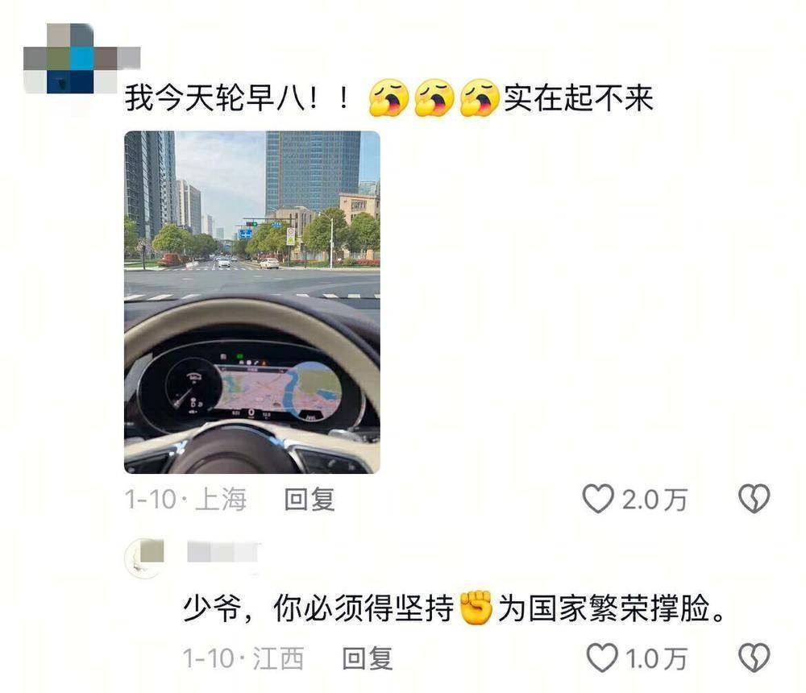The height and width of the screenshot is (693, 806).
Task: Tap broken heart on the Jiangxi reply
Action: pyautogui.click(x=754, y=658)
